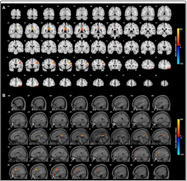Select panel B sagittal slice labeled 57
The width and height of the screenshot is (187, 181).
161,172
